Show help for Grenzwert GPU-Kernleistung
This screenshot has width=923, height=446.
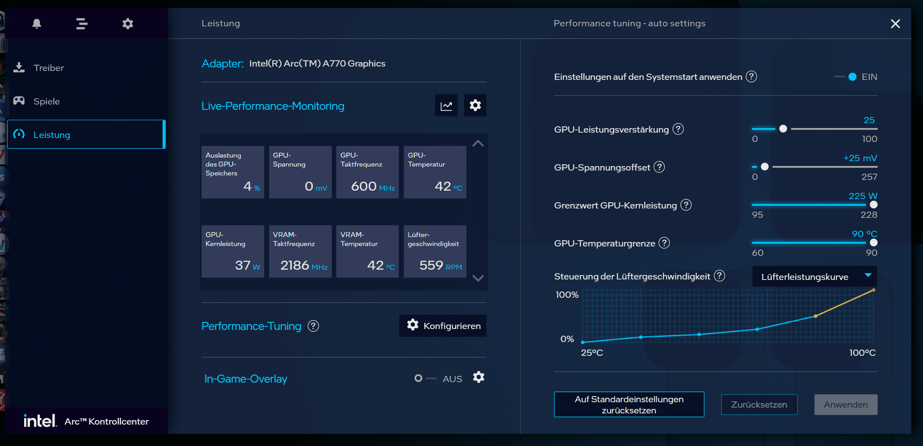686,205
